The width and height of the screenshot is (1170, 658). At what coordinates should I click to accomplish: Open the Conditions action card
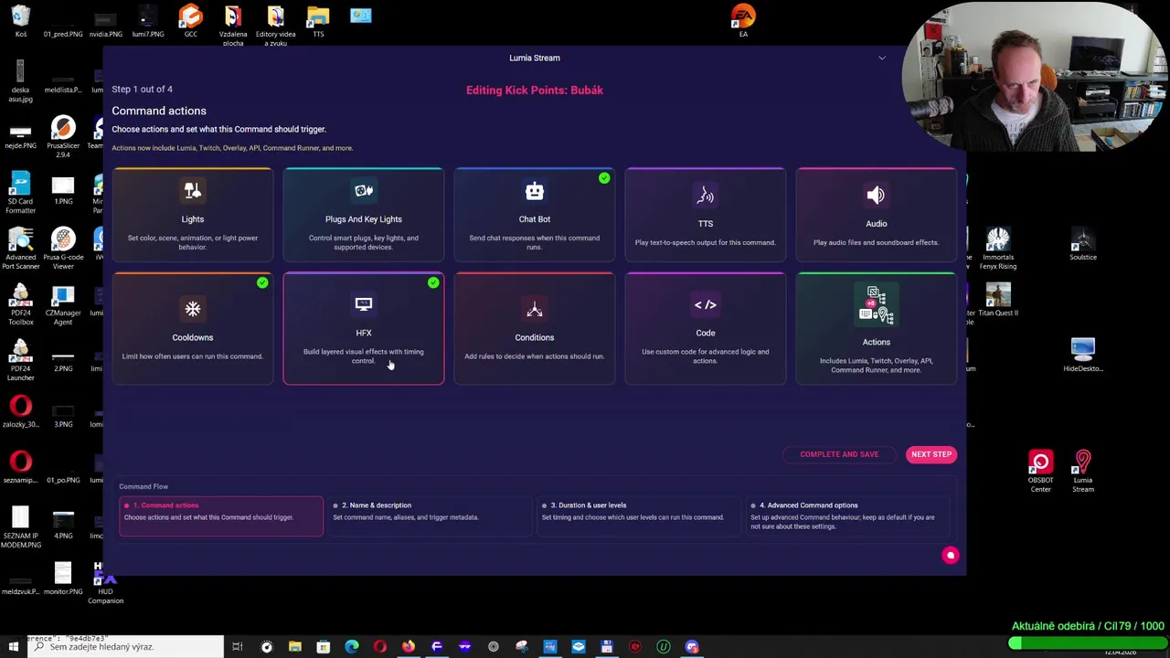[534, 328]
